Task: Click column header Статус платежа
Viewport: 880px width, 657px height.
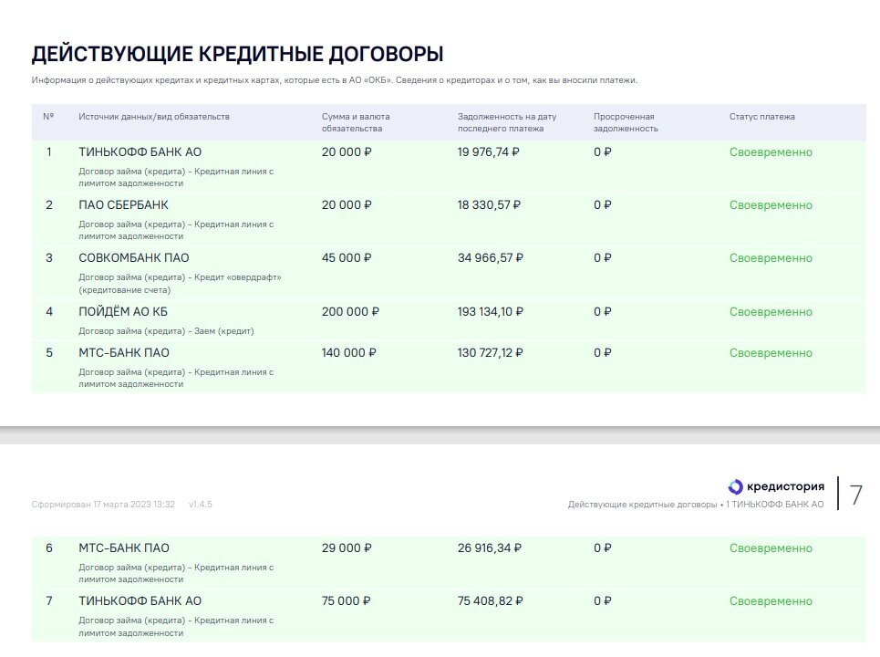Action: (x=762, y=117)
